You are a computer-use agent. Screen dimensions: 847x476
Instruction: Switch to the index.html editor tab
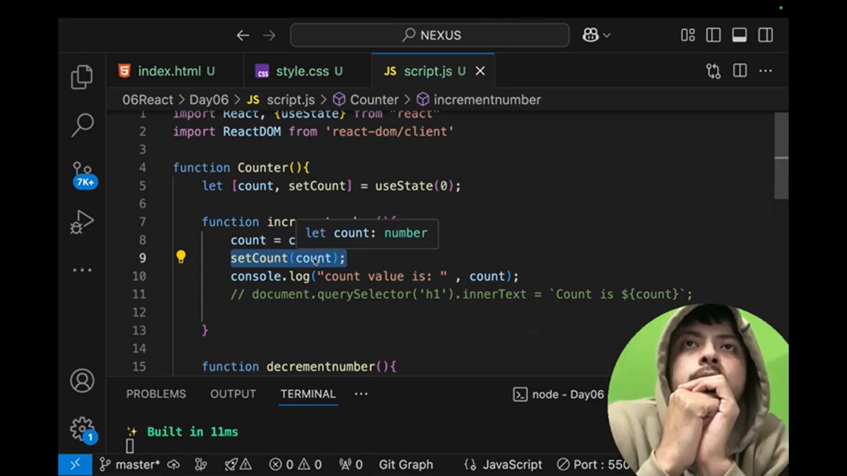(x=175, y=71)
